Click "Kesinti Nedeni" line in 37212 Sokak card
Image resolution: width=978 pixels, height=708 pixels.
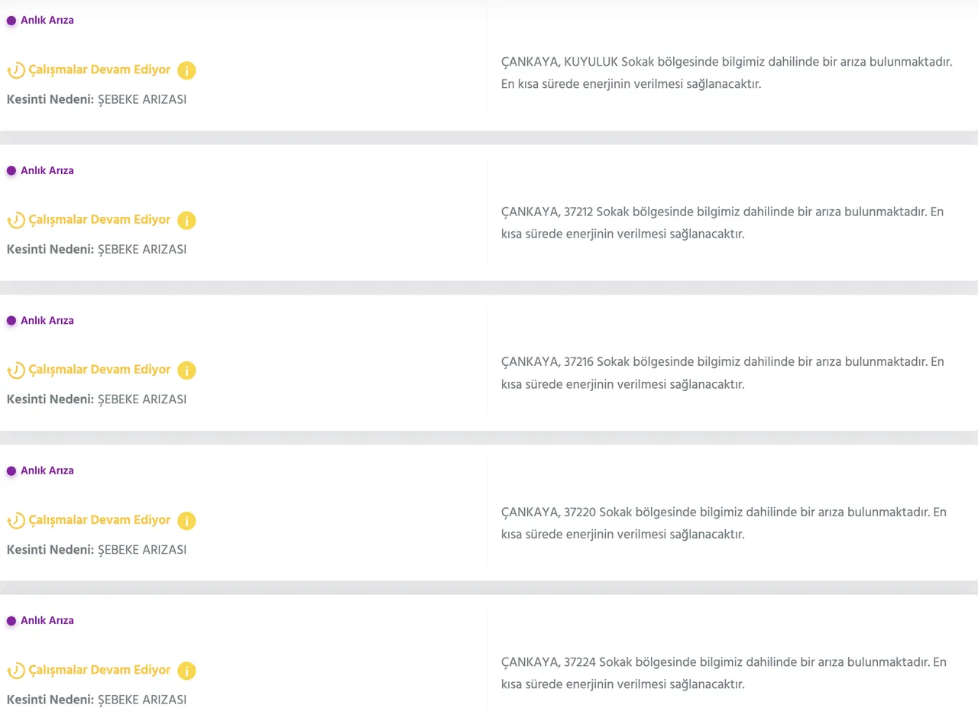click(96, 249)
